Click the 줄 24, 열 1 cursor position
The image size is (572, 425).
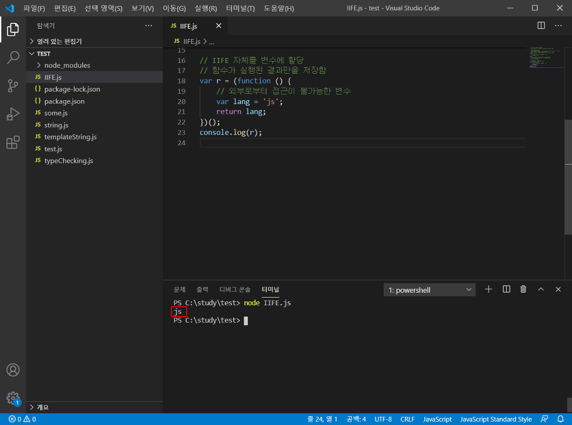click(322, 419)
